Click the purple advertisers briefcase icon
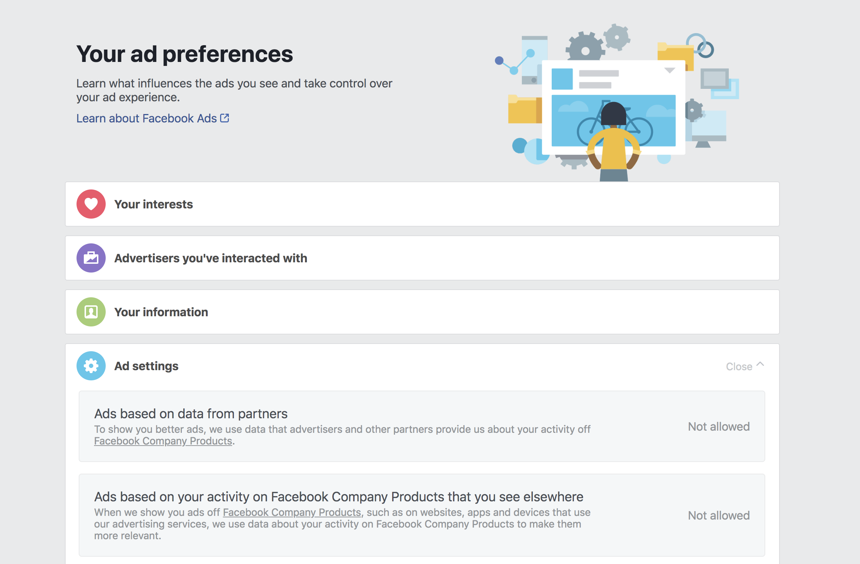 pyautogui.click(x=91, y=258)
